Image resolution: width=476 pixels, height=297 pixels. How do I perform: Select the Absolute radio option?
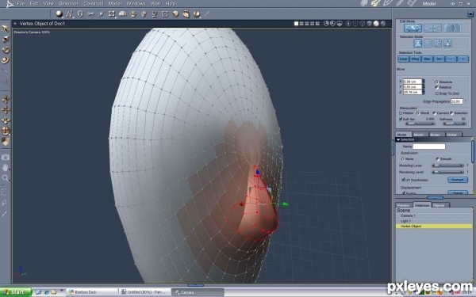pos(436,82)
